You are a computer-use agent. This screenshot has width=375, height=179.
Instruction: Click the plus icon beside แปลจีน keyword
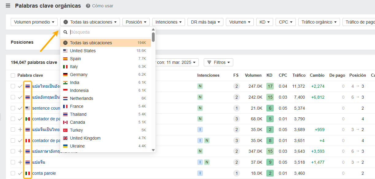coord(20,162)
